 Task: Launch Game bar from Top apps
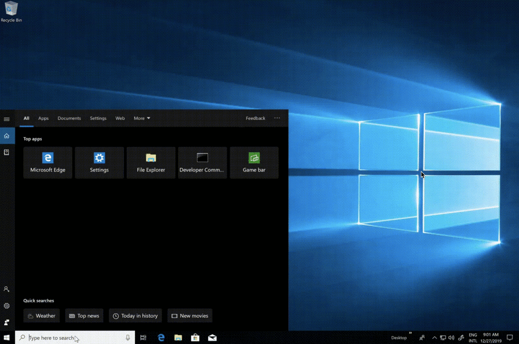click(x=254, y=163)
